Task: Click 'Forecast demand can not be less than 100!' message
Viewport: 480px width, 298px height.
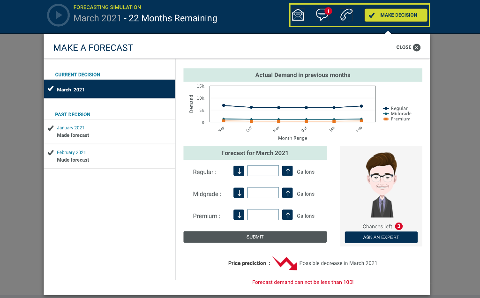Action: [303, 282]
